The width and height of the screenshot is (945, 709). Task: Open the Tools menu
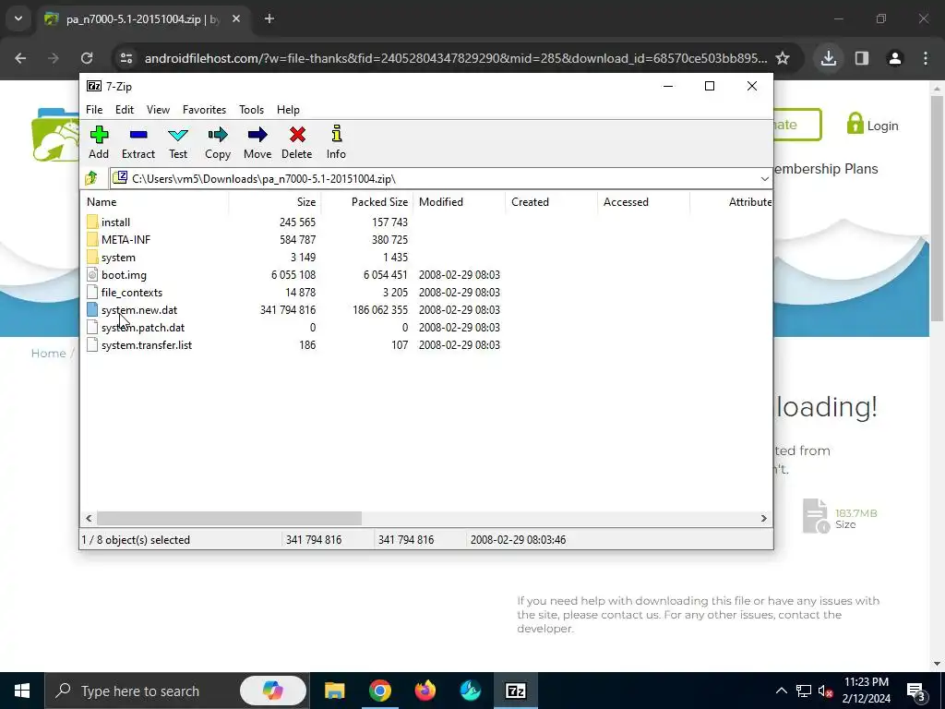pyautogui.click(x=251, y=110)
